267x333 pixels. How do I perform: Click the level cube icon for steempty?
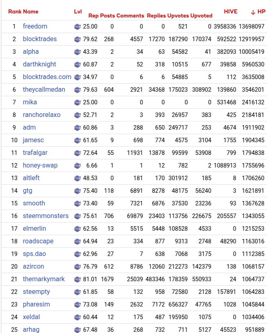[x=78, y=292]
